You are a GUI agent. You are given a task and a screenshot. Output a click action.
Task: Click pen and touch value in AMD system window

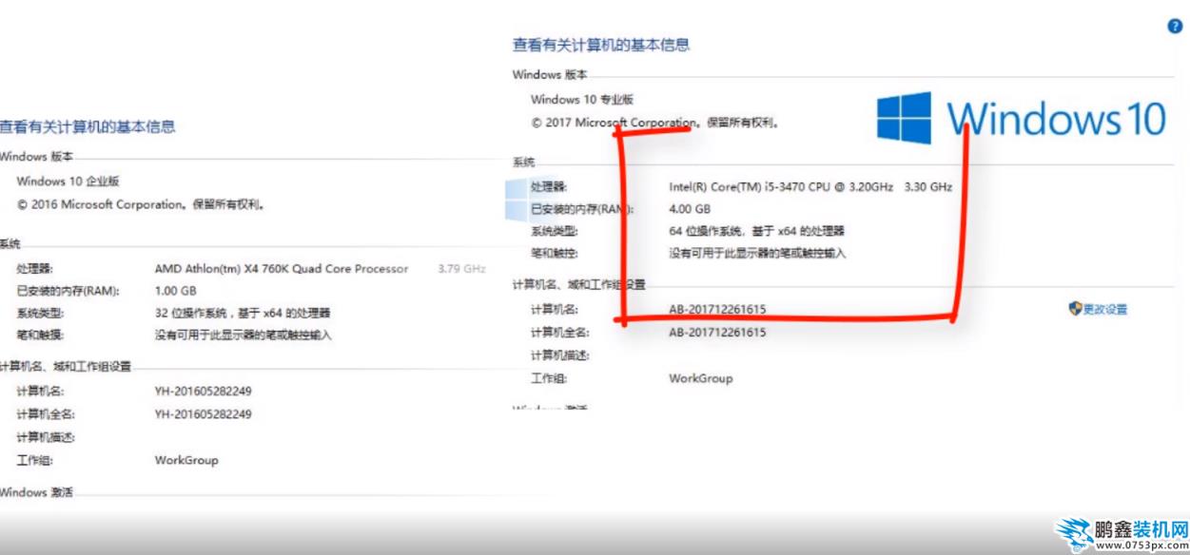click(244, 335)
